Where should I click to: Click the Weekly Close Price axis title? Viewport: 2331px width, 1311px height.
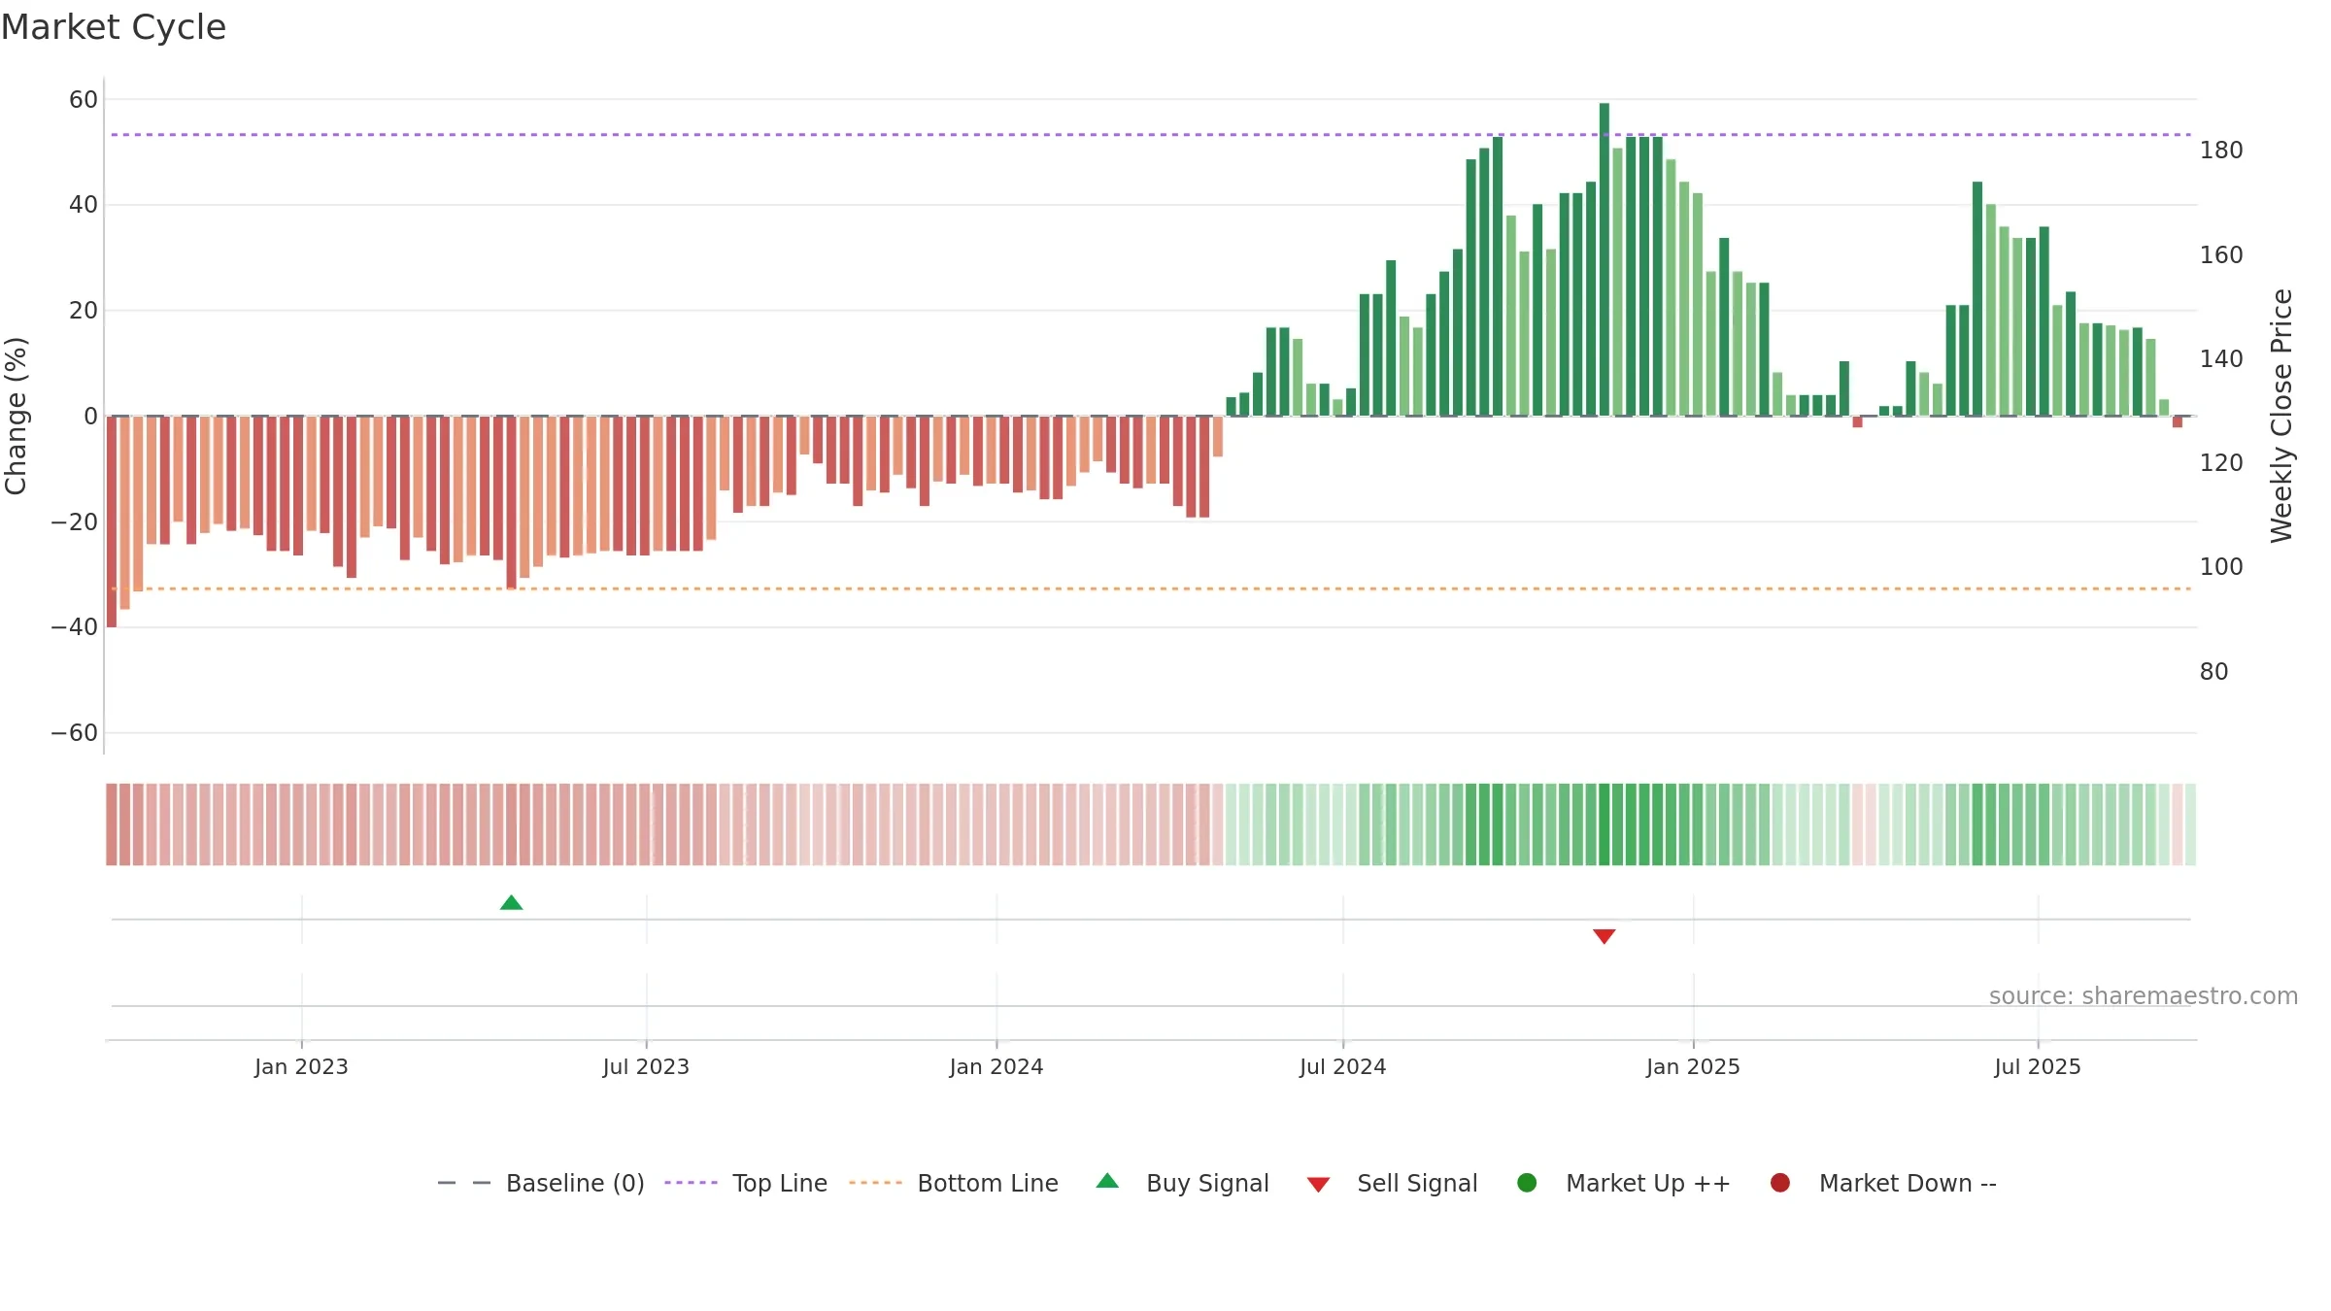click(x=2281, y=416)
